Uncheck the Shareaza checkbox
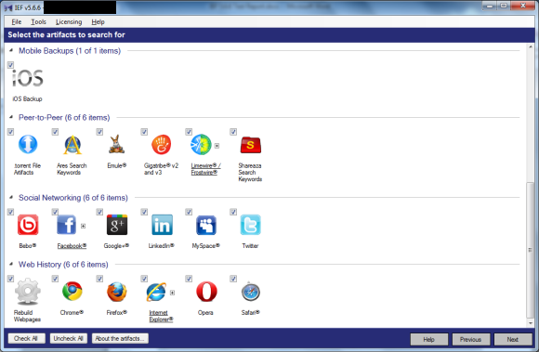Viewport: 539px width, 352px height. [x=233, y=132]
